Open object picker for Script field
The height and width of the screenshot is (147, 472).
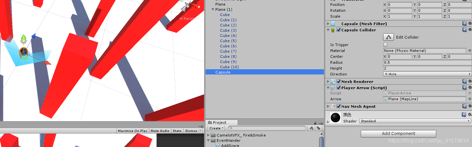[470, 93]
